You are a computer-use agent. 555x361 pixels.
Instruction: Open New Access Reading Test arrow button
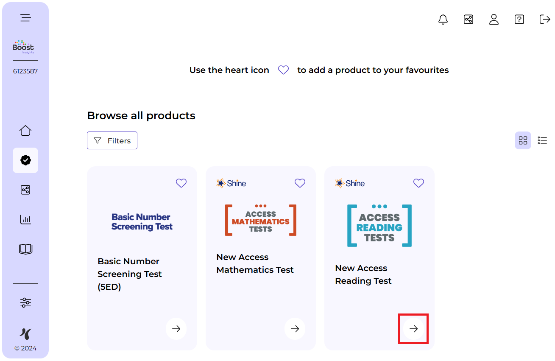413,329
